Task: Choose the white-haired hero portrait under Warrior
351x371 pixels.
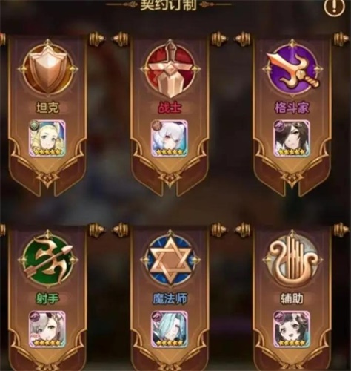Action: tap(170, 138)
